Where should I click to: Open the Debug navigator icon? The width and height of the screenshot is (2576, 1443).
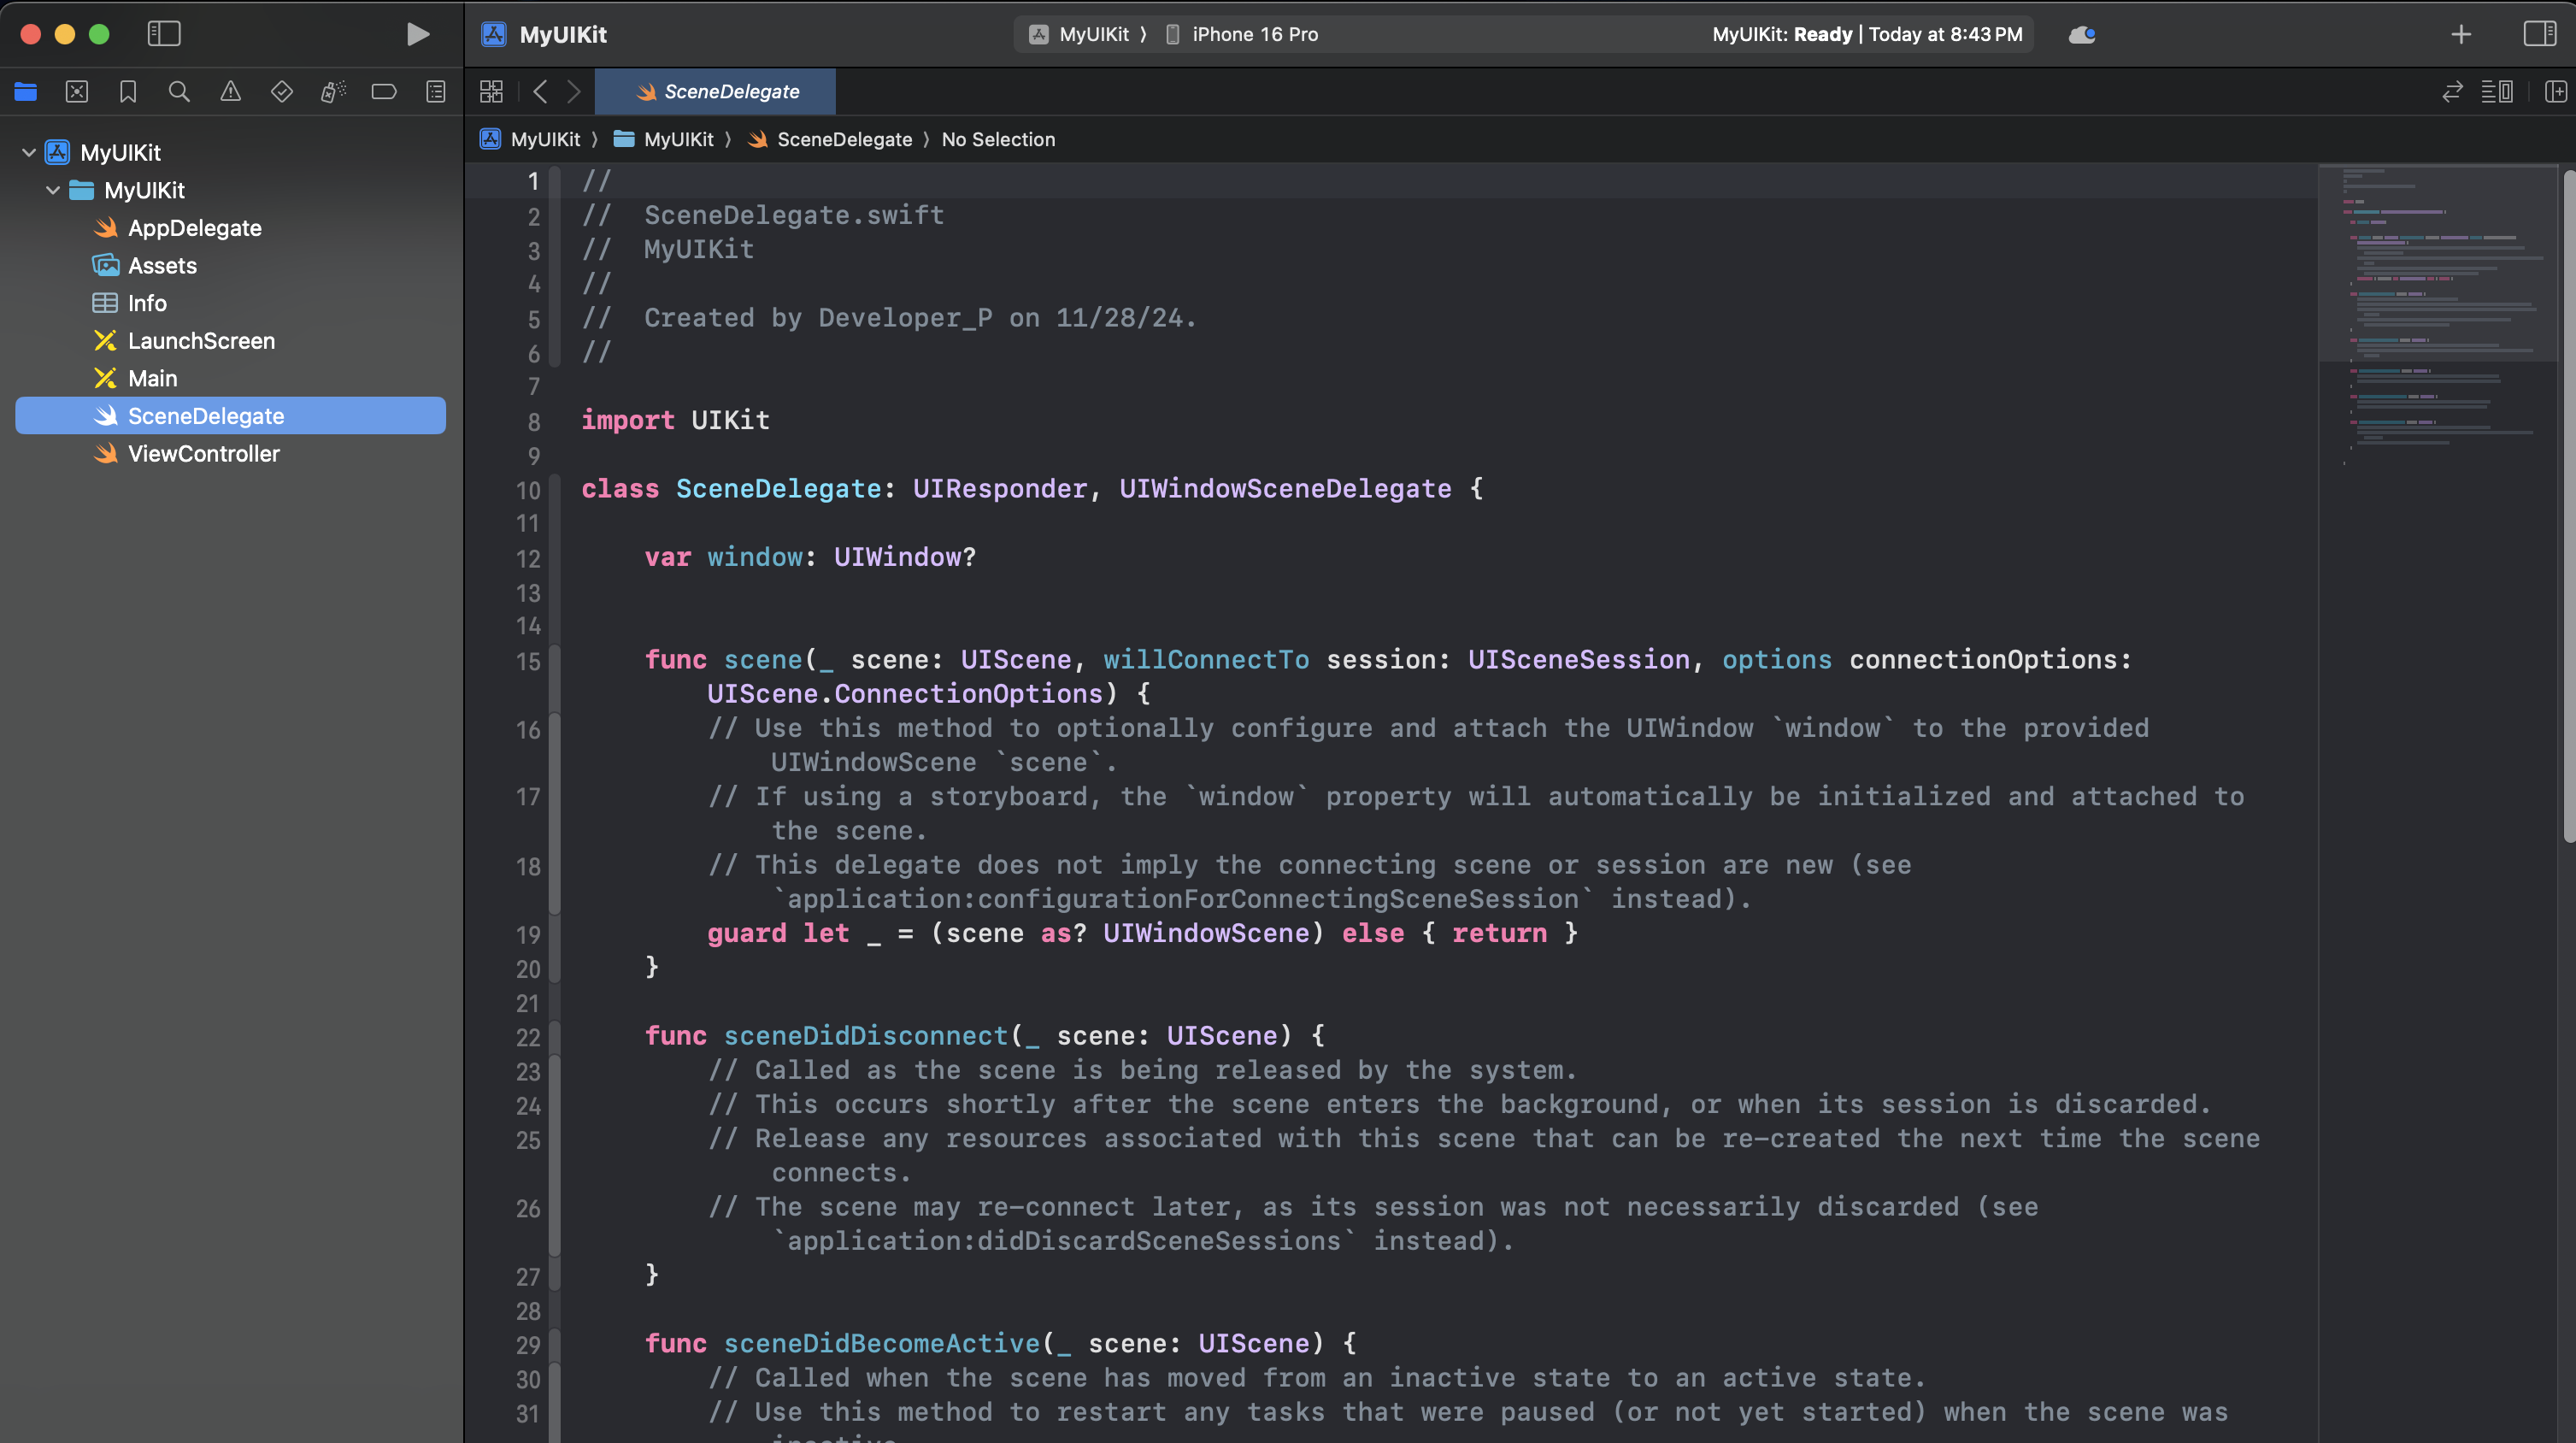333,92
